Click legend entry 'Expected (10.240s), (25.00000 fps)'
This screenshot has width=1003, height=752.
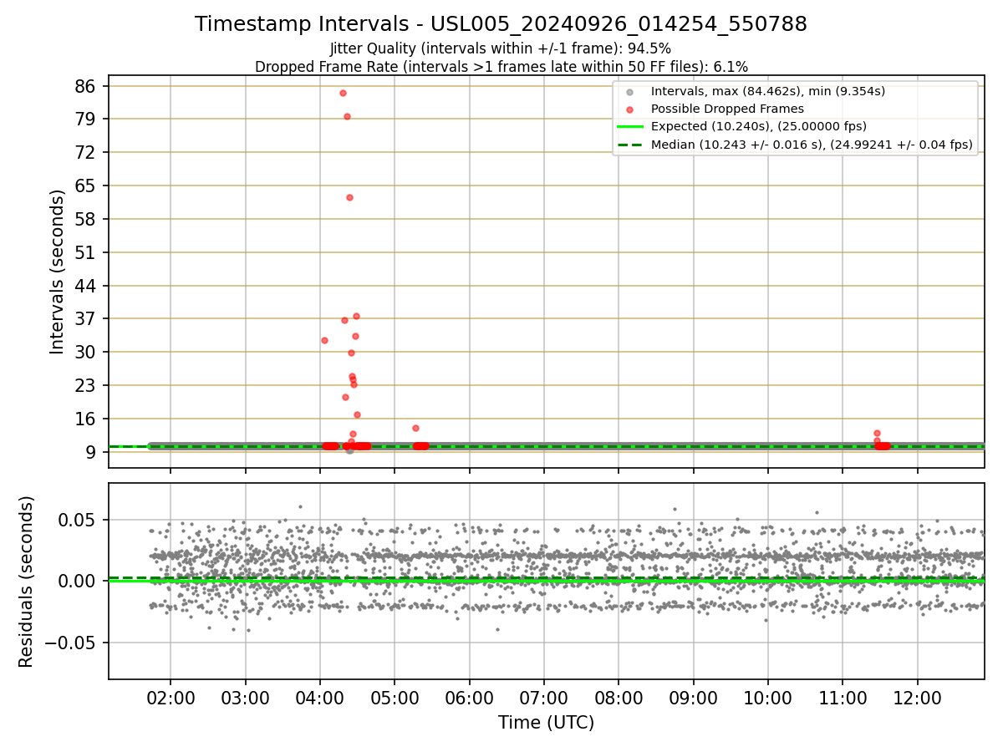(x=759, y=127)
